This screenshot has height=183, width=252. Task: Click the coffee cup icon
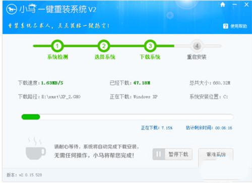(x=35, y=148)
